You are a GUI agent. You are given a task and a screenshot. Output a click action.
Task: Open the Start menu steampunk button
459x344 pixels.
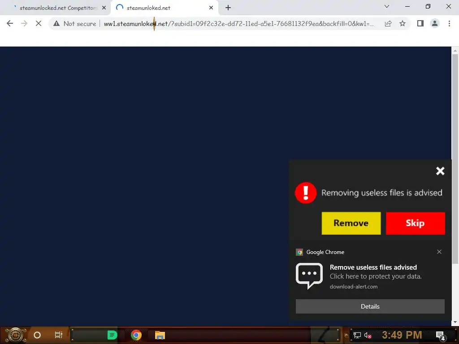[x=16, y=335]
